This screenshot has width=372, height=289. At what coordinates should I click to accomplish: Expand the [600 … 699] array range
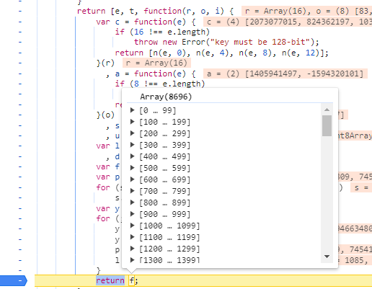[132, 179]
